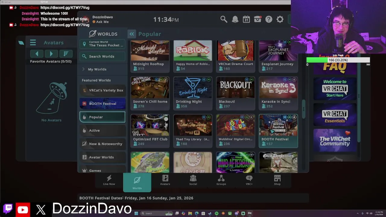Open Spotify from the taskbar
The width and height of the screenshot is (386, 217).
pos(217,213)
